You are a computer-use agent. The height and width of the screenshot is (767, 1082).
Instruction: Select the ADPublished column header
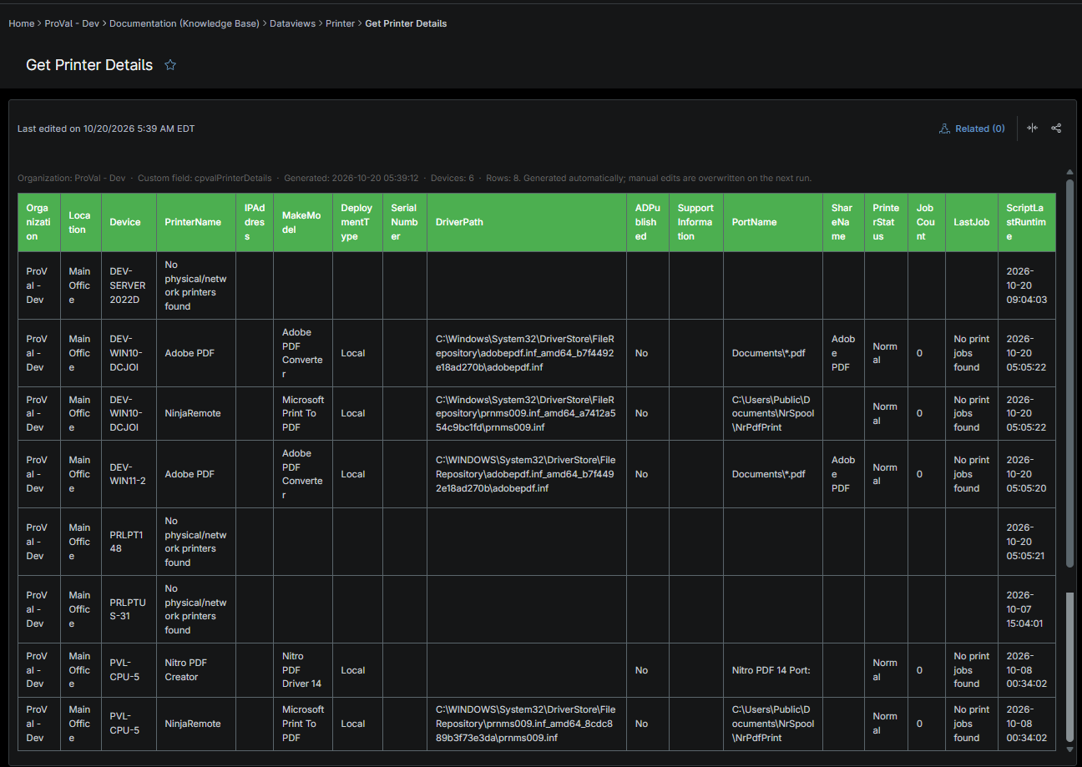coord(647,222)
